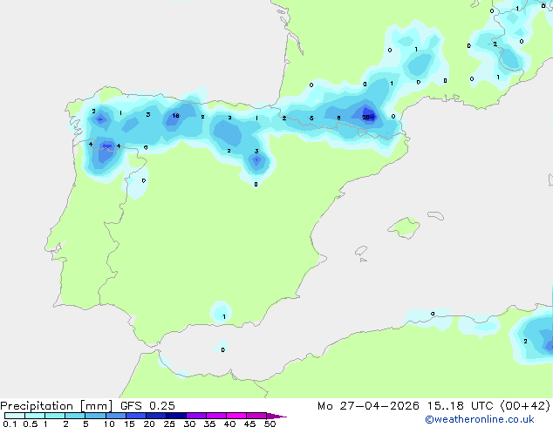This screenshot has width=553, height=427.
Task: Click the 'Precipitation [mm]' title text
Action: pos(56,406)
